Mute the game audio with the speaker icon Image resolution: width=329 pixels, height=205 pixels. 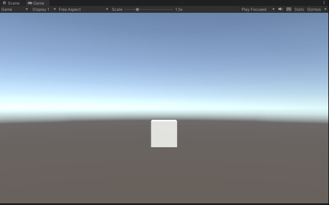coord(280,9)
